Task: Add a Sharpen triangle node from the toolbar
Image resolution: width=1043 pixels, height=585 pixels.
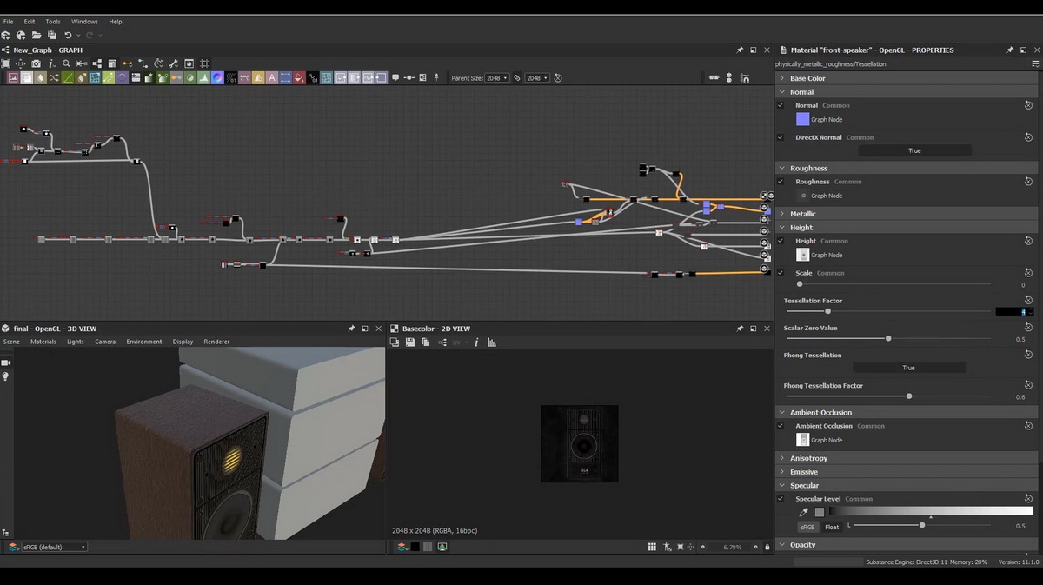Action: (258, 77)
